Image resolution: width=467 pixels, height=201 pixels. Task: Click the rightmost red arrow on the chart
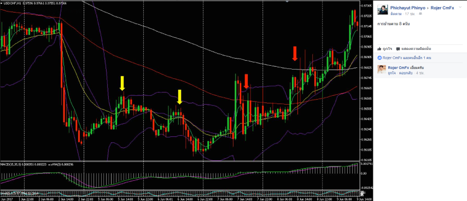[x=295, y=54]
